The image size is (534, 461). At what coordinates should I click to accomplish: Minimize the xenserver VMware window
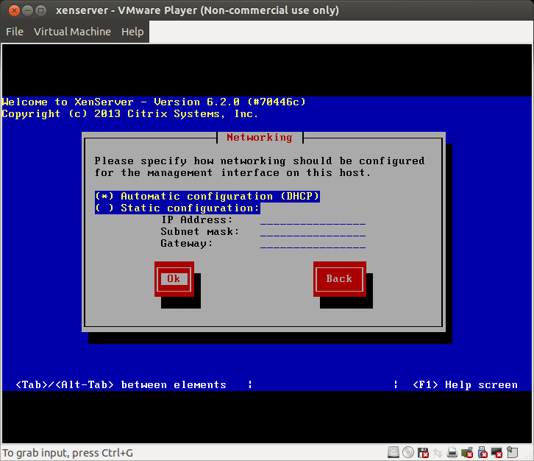pyautogui.click(x=28, y=10)
